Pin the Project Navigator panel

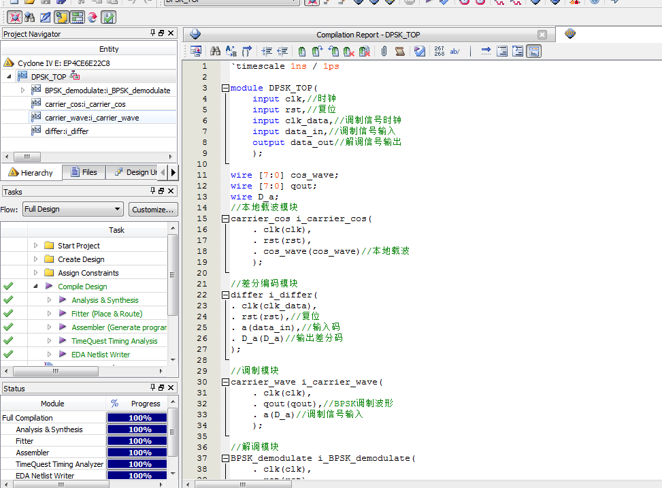[152, 33]
